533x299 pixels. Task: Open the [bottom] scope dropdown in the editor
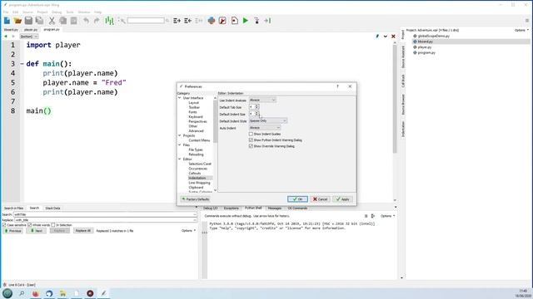coord(29,37)
